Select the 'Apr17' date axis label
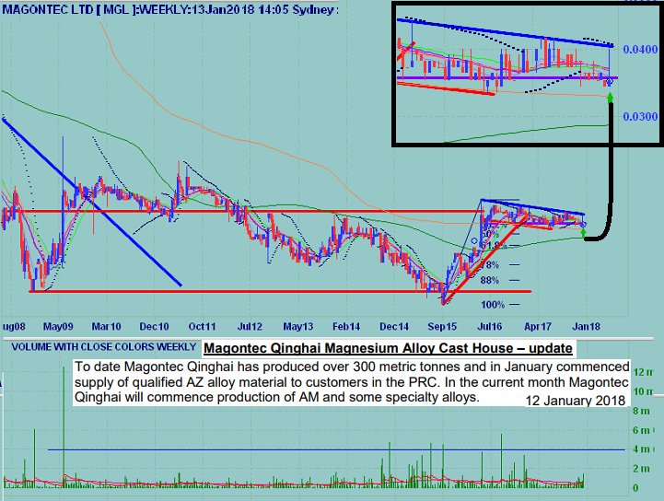Viewport: 664px width, 501px height. [x=538, y=327]
